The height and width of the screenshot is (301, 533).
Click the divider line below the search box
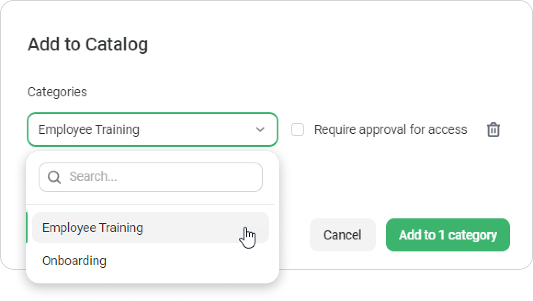(151, 204)
